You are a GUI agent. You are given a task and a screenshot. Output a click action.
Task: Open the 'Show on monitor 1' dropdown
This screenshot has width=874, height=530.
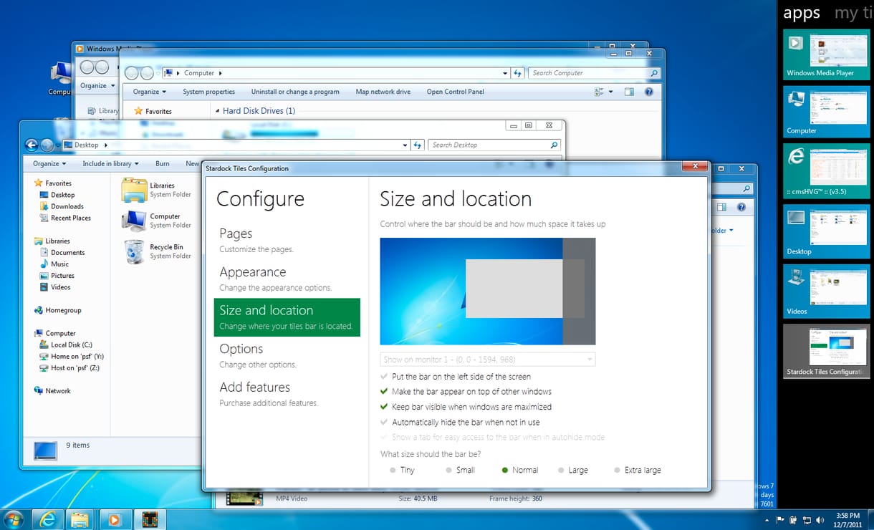pyautogui.click(x=488, y=360)
